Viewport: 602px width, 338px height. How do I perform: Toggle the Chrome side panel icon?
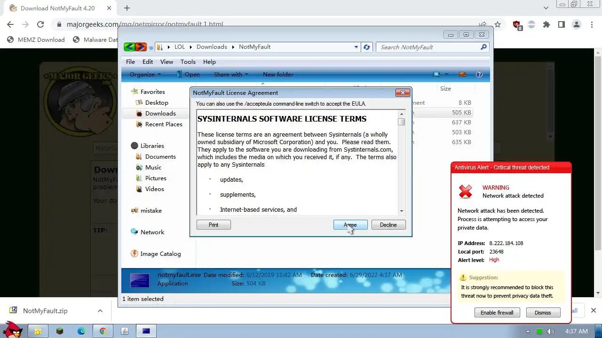(x=561, y=24)
